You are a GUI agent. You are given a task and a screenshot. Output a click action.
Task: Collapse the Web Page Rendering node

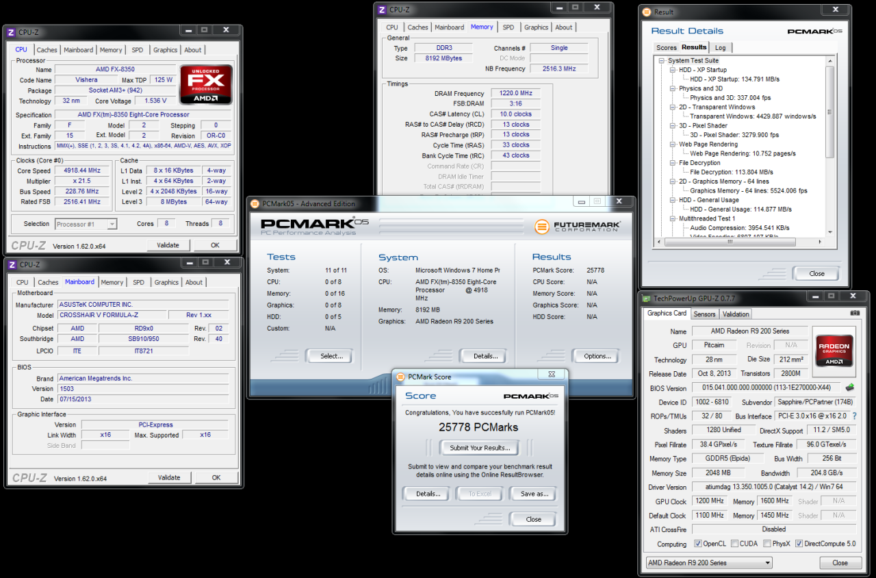[673, 144]
